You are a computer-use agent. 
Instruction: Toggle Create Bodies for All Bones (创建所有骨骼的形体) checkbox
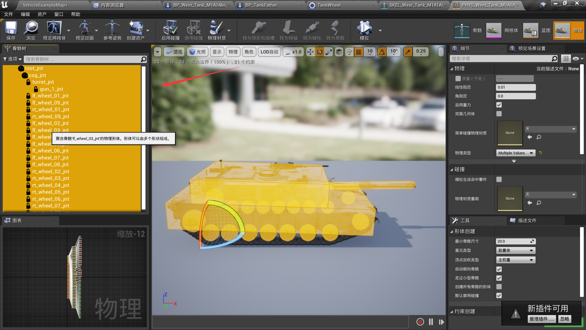pos(499,287)
